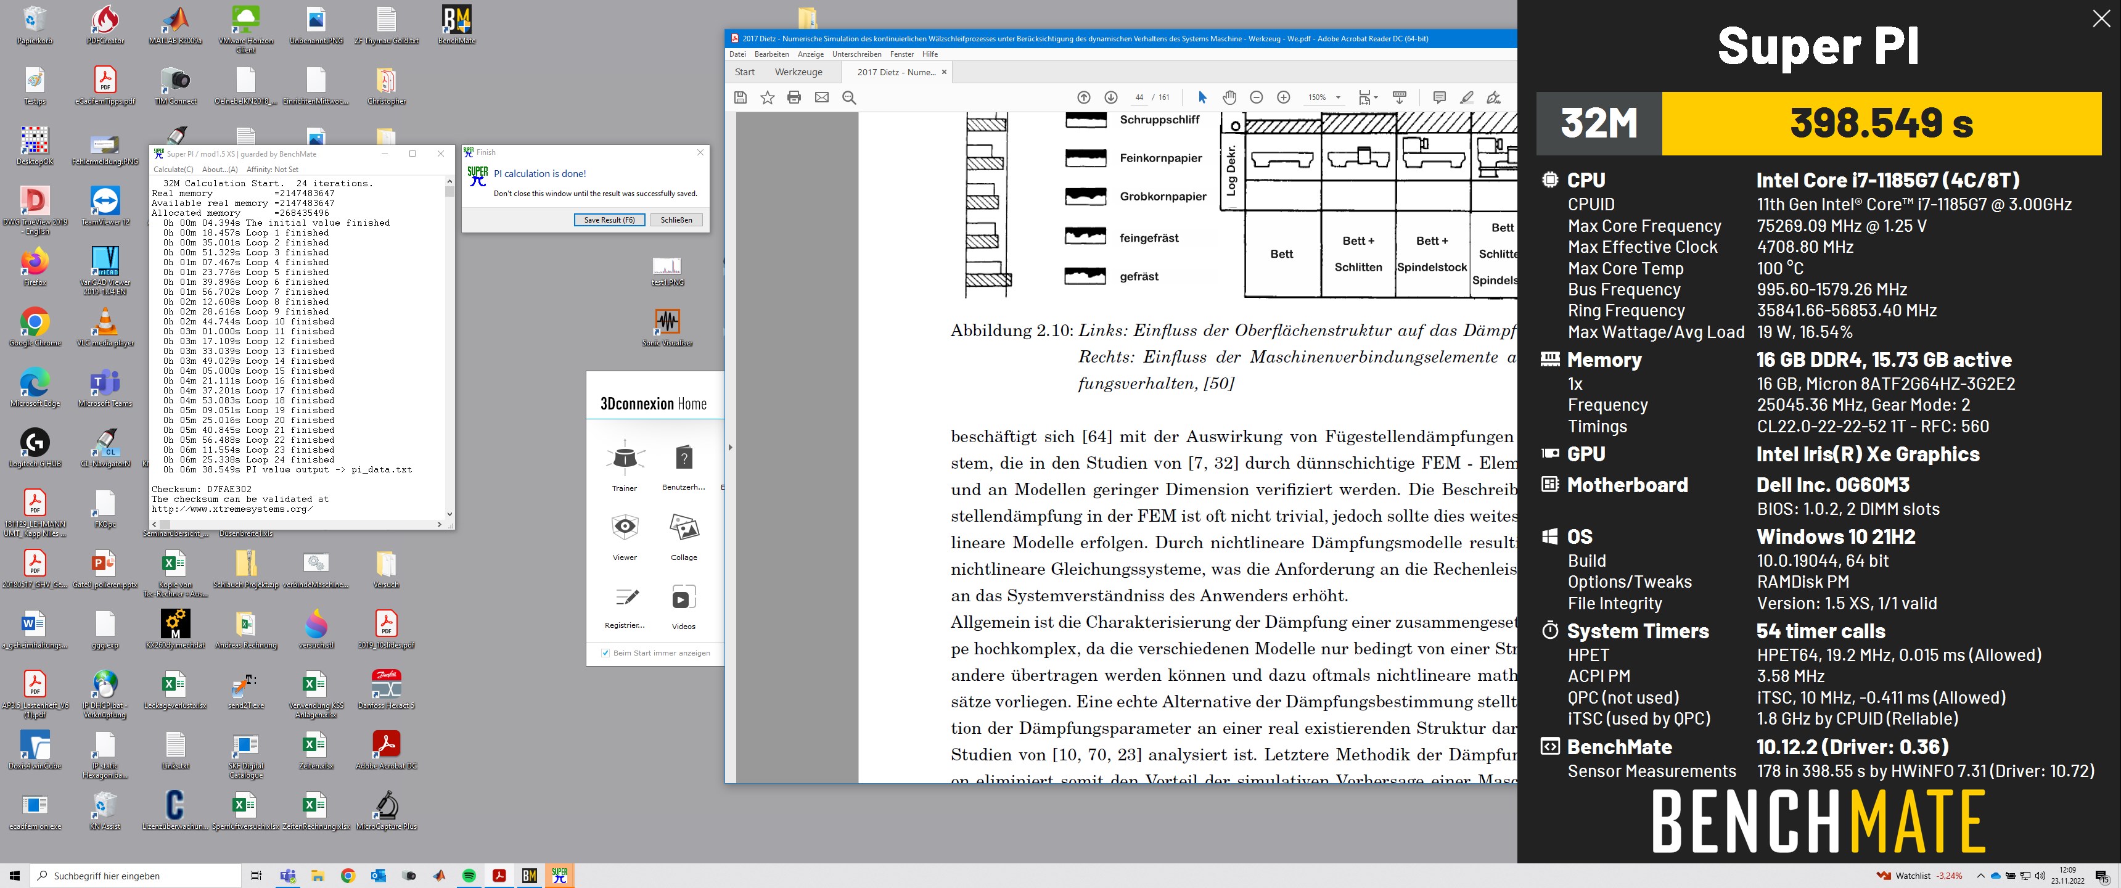
Task: Switch to the Werkzeuge tab in Acrobat
Action: (x=798, y=72)
